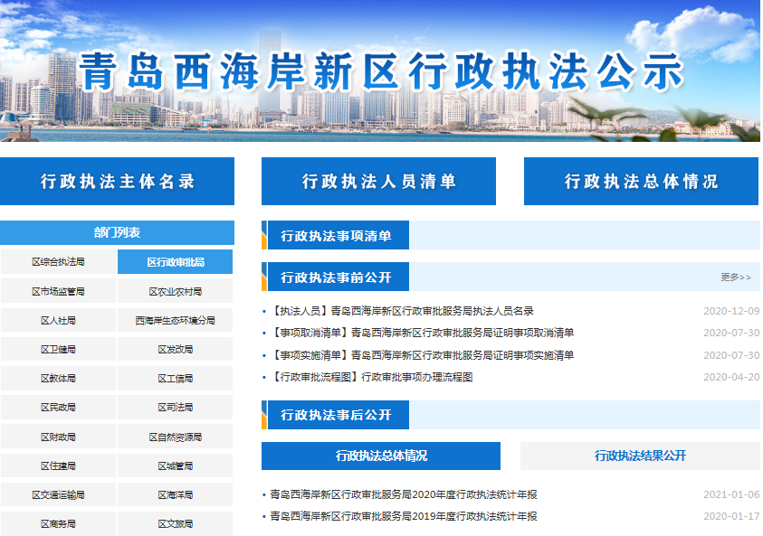Open 行政执法事项清单 section header
The width and height of the screenshot is (763, 536).
336,236
